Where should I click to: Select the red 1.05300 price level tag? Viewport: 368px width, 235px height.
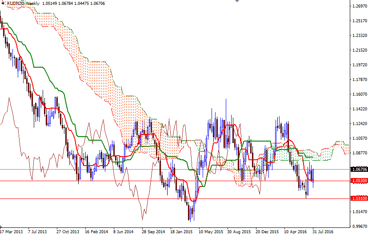pos(359,181)
